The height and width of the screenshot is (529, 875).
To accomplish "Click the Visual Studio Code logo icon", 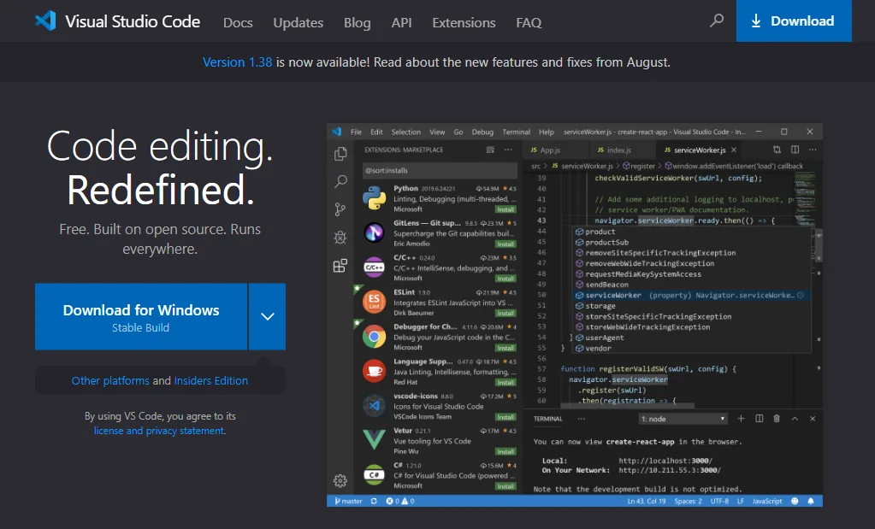I will [45, 21].
